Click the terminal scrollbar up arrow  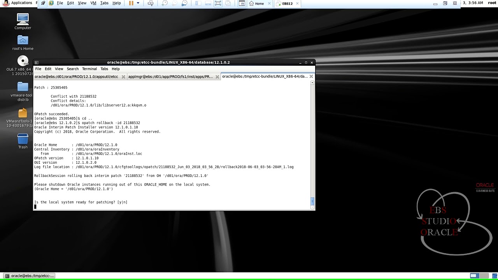(312, 83)
